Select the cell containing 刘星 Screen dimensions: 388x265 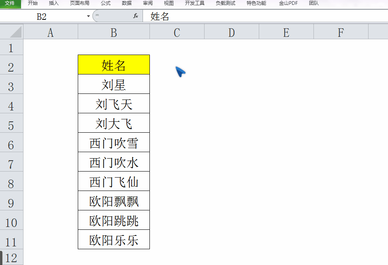(x=113, y=84)
